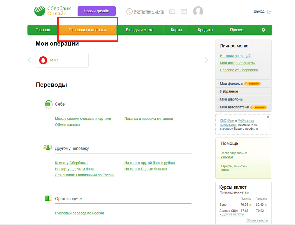Click the exit door icon beside Выход
Image resolution: width=295 pixels, height=225 pixels.
tap(269, 12)
